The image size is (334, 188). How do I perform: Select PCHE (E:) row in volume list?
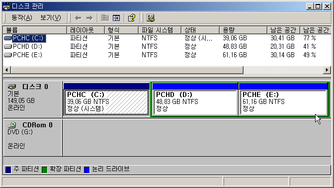(167, 55)
